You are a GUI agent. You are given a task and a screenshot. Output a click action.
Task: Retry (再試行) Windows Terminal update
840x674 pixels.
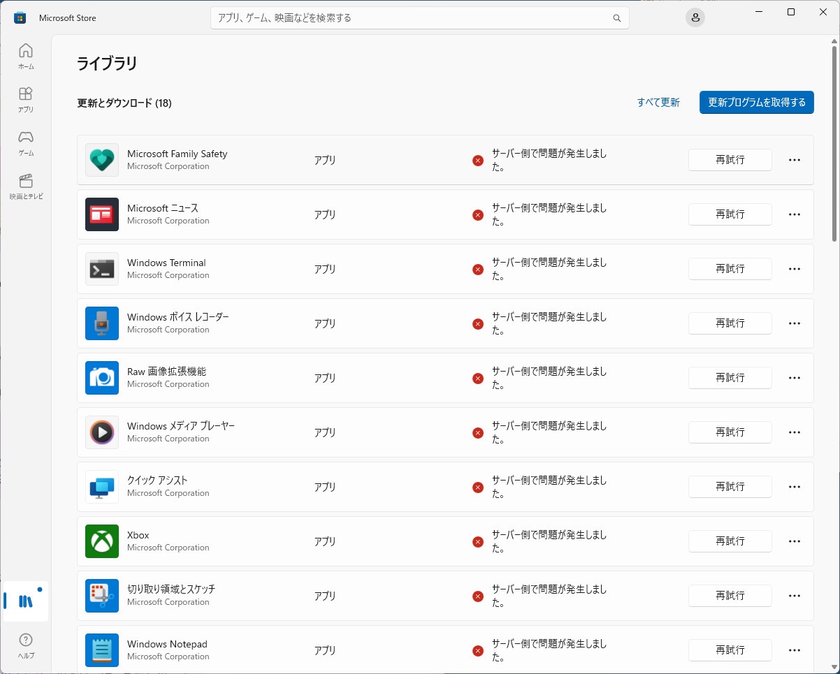tap(730, 269)
